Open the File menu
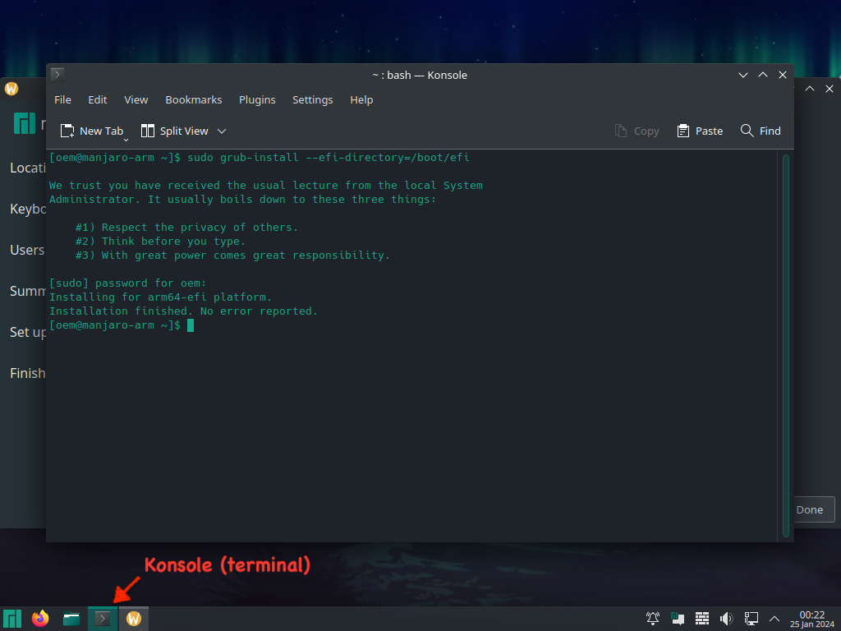Screen dimensions: 841x631 62,99
